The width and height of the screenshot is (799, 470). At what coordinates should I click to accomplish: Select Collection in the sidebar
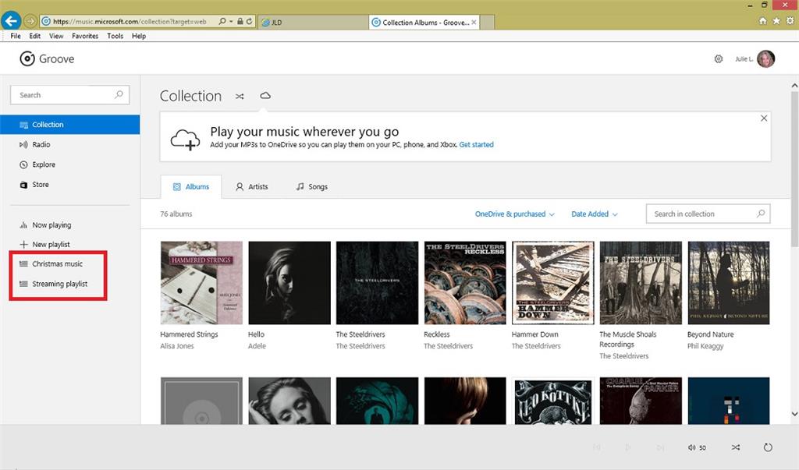point(69,125)
